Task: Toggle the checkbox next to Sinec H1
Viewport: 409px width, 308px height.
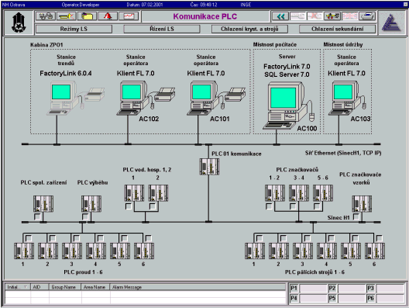Action: (356, 216)
